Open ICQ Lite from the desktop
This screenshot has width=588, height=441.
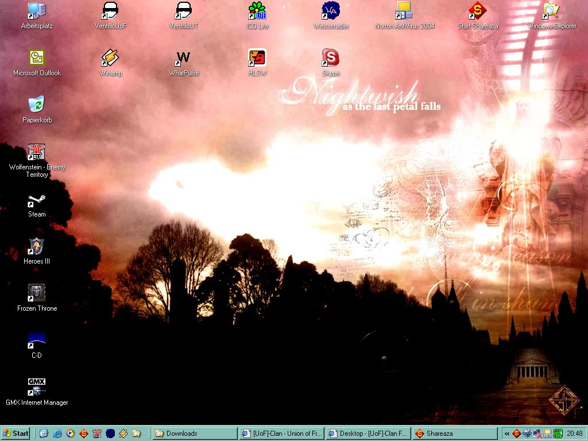pyautogui.click(x=257, y=16)
